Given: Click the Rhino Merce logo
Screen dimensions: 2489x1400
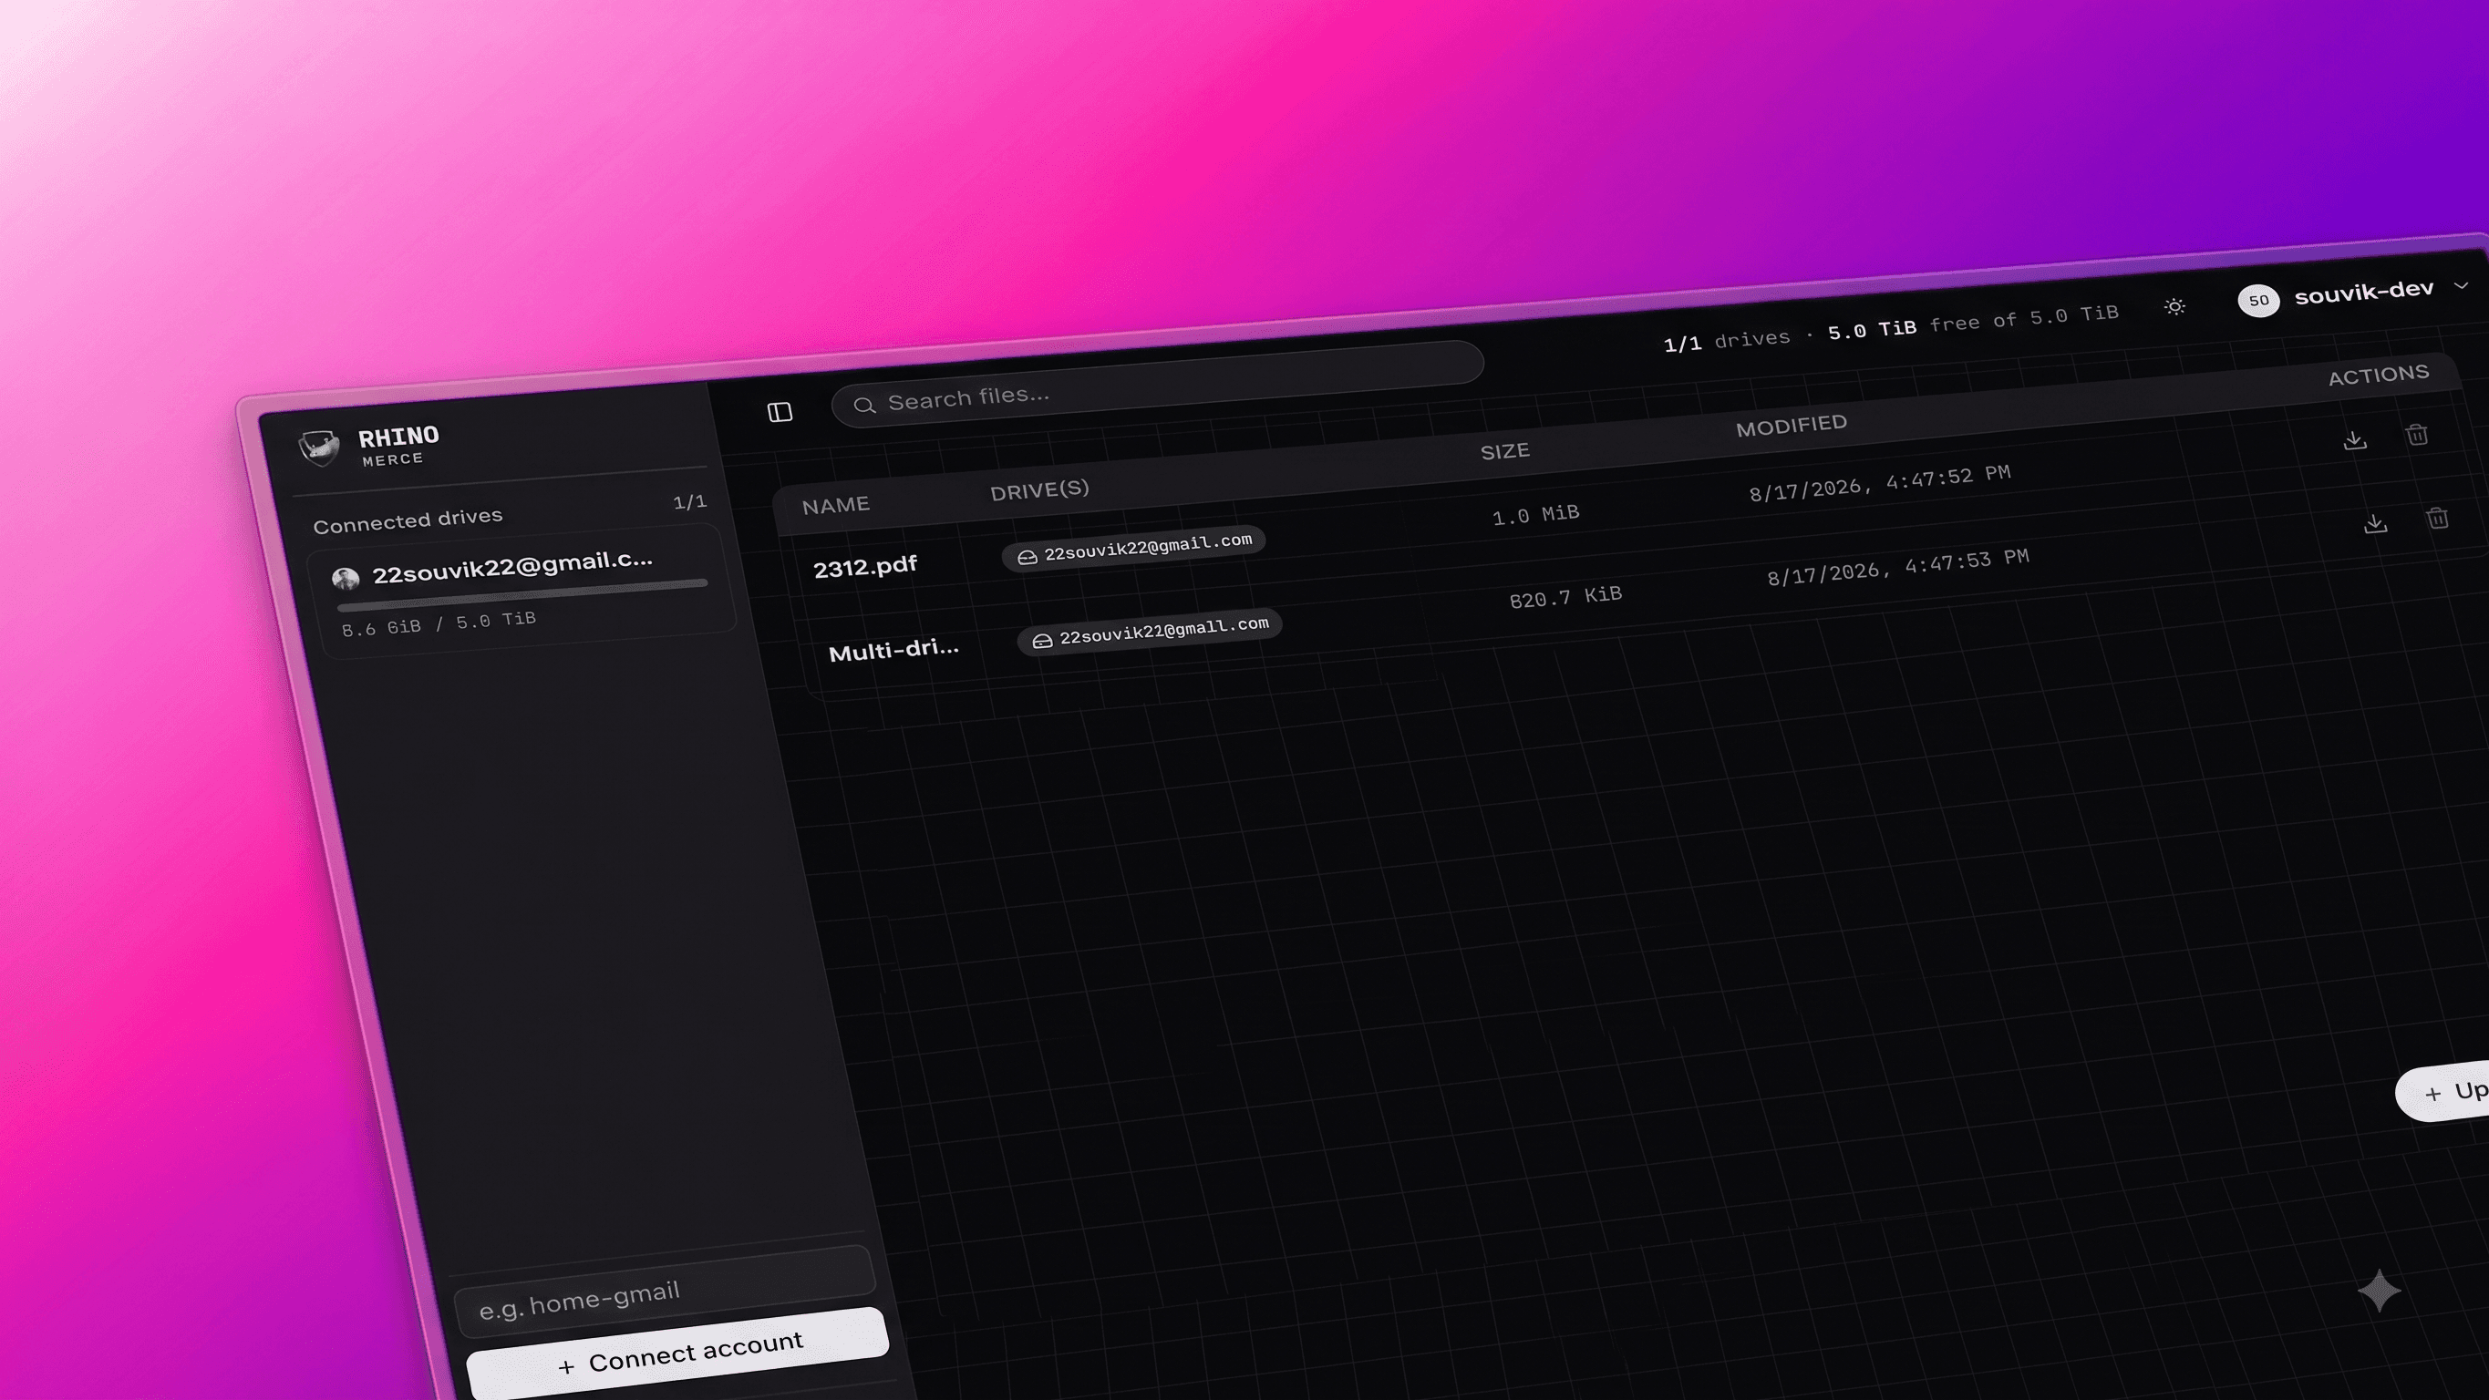Looking at the screenshot, I should (319, 448).
